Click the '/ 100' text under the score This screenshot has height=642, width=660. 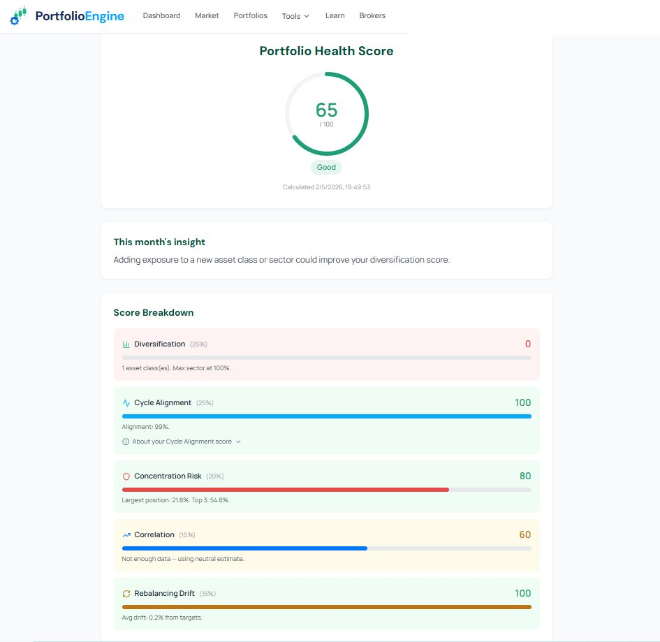click(x=326, y=124)
